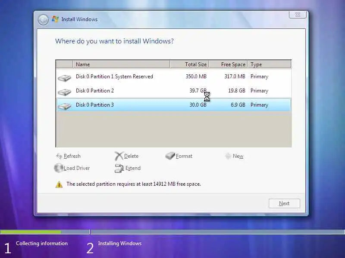Click the New starburst icon
Image resolution: width=345 pixels, height=258 pixels.
(x=228, y=156)
